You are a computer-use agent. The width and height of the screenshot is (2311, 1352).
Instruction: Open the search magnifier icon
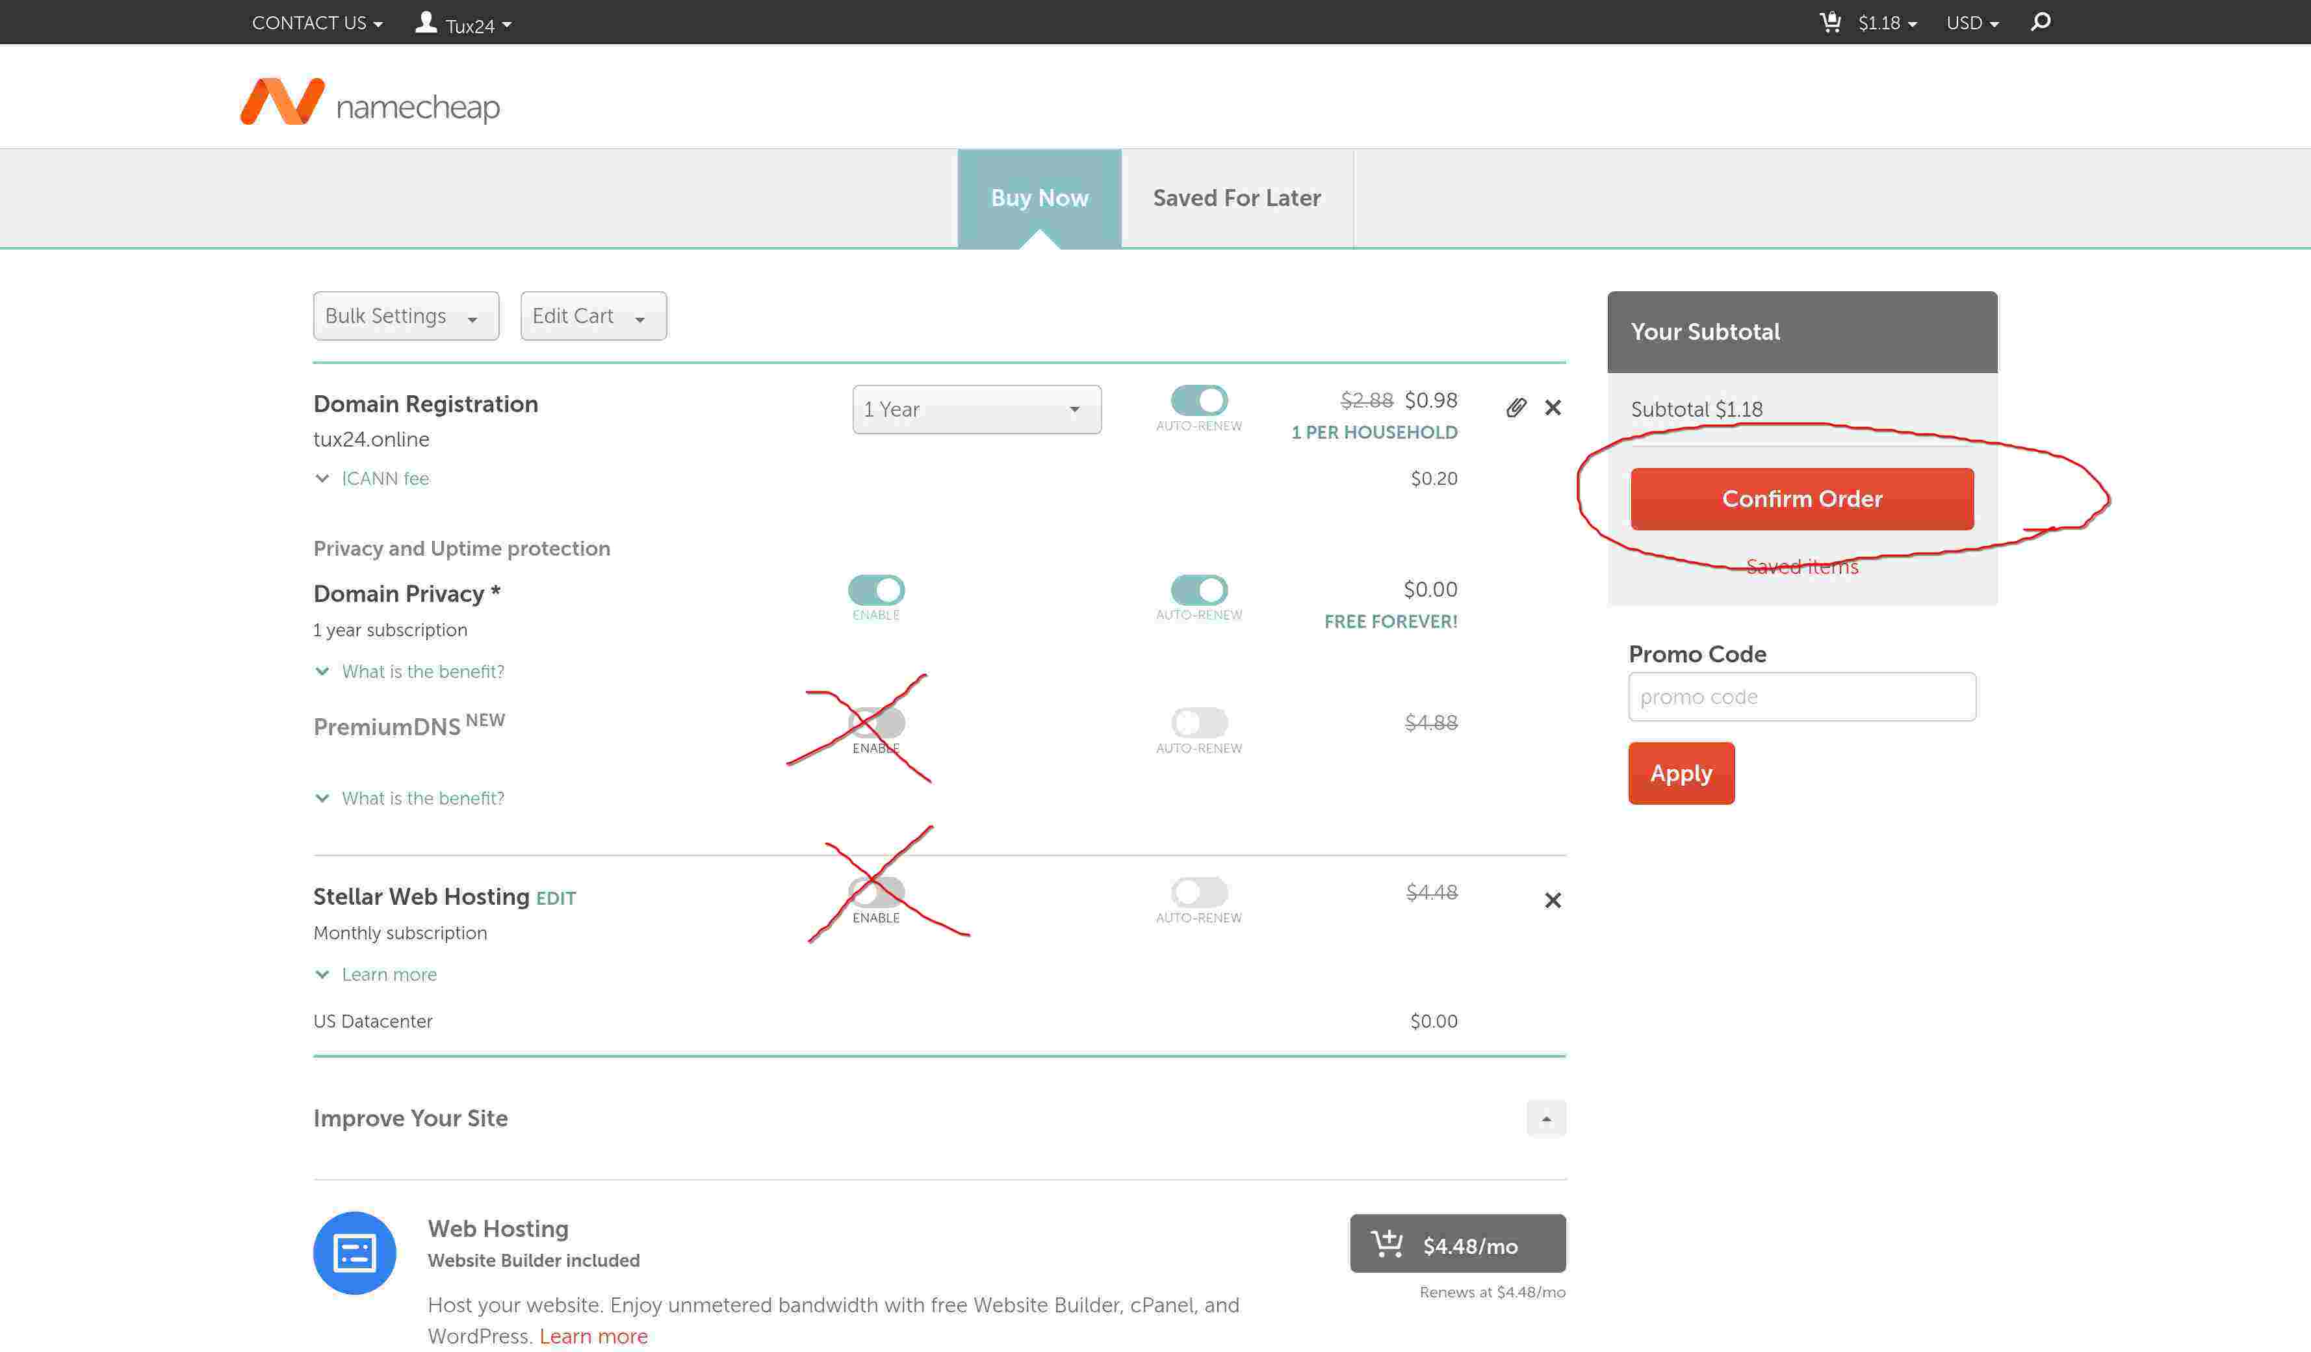click(x=2041, y=22)
